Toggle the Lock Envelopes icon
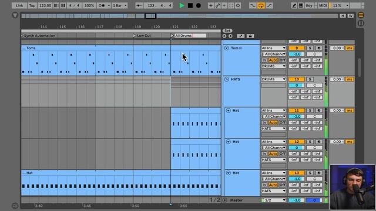This screenshot has width=376, height=211. tap(250, 36)
